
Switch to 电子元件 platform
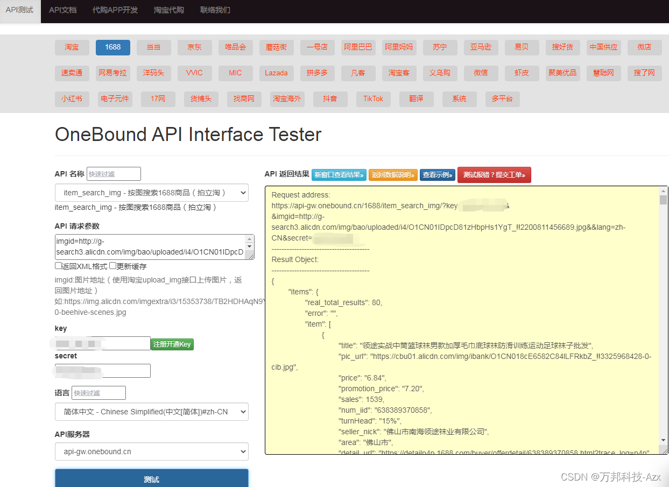pyautogui.click(x=115, y=99)
